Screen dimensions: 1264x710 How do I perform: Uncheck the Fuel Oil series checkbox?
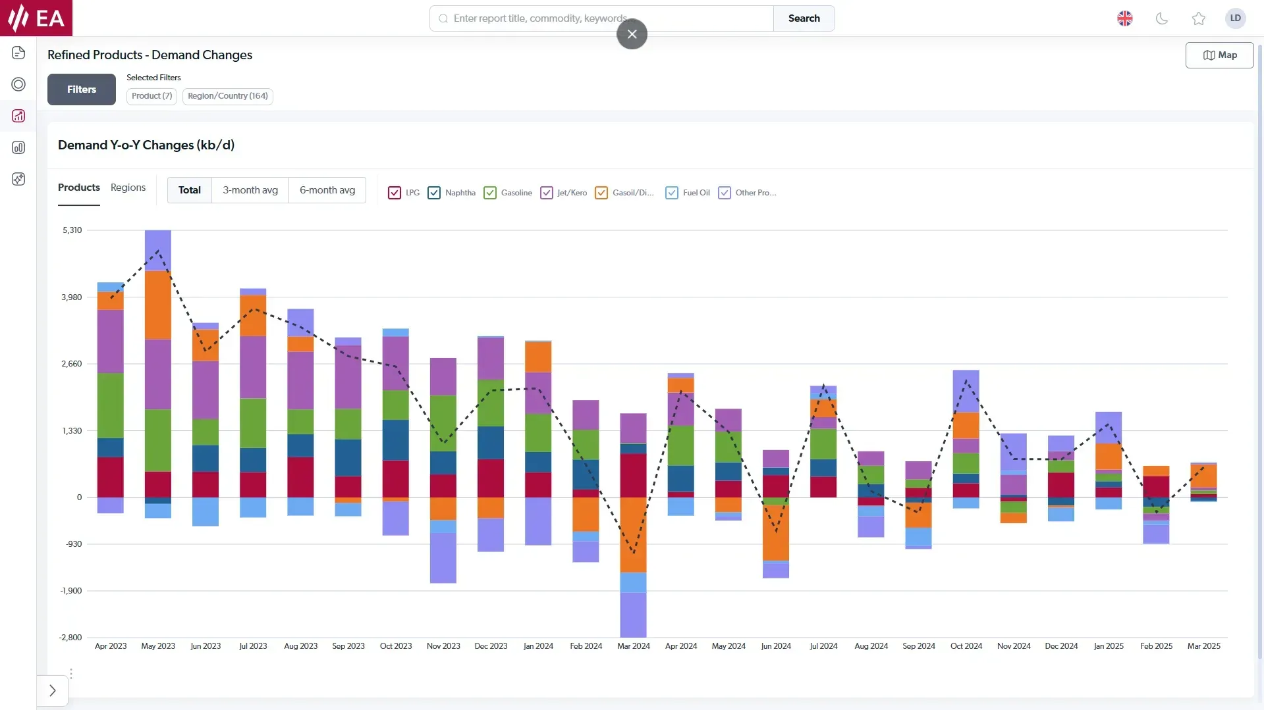[672, 193]
